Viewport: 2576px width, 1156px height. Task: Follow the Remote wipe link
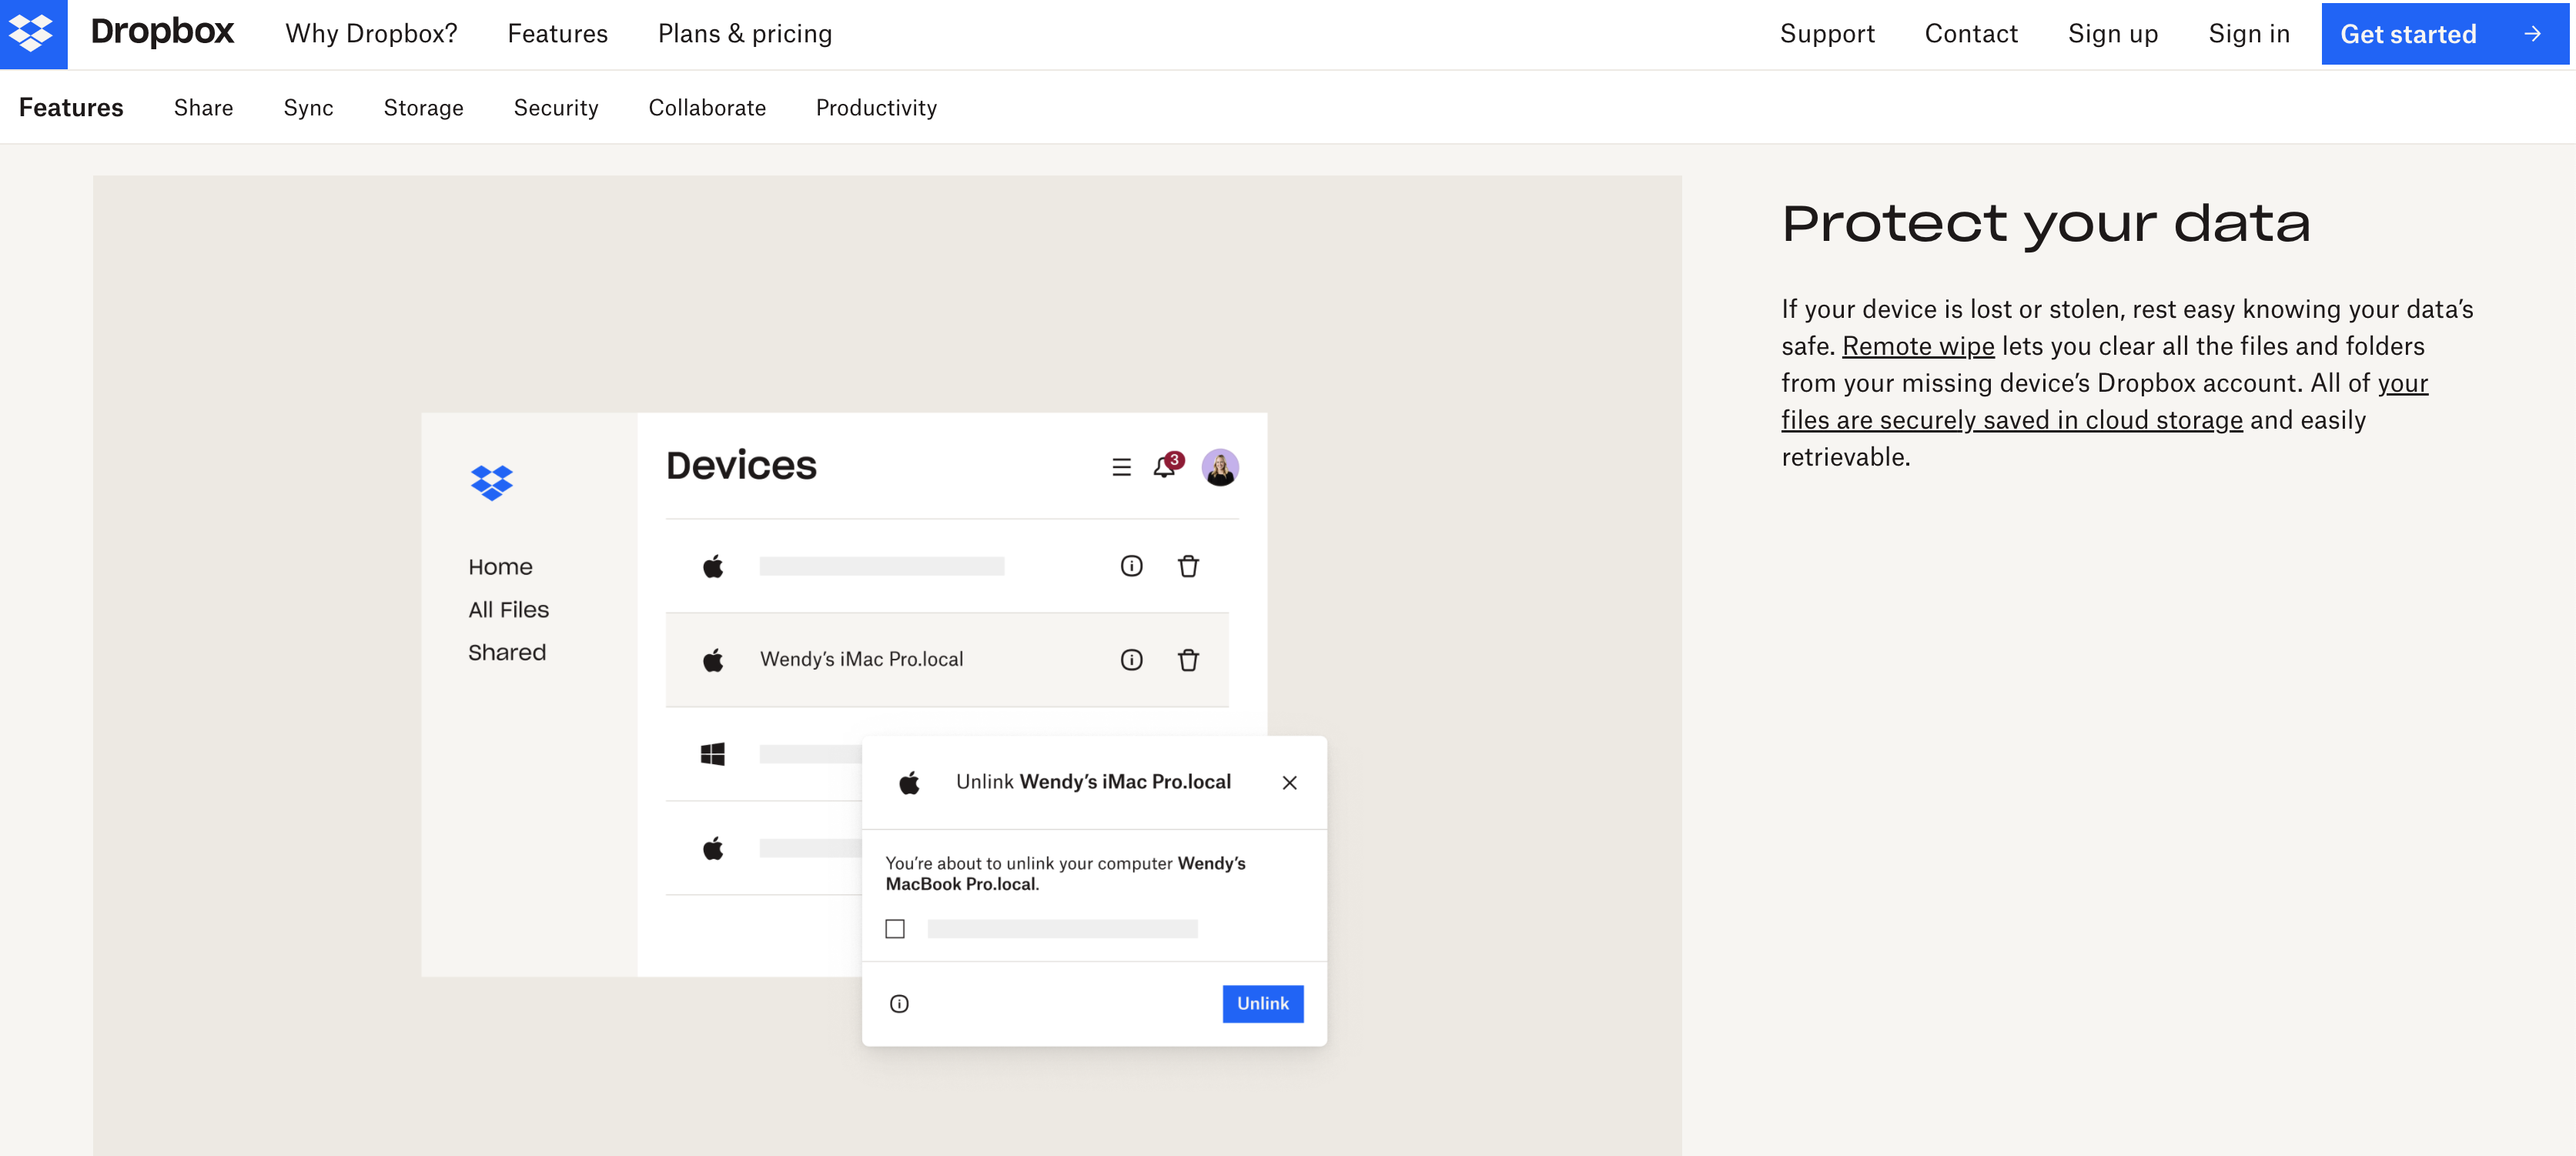tap(1917, 346)
